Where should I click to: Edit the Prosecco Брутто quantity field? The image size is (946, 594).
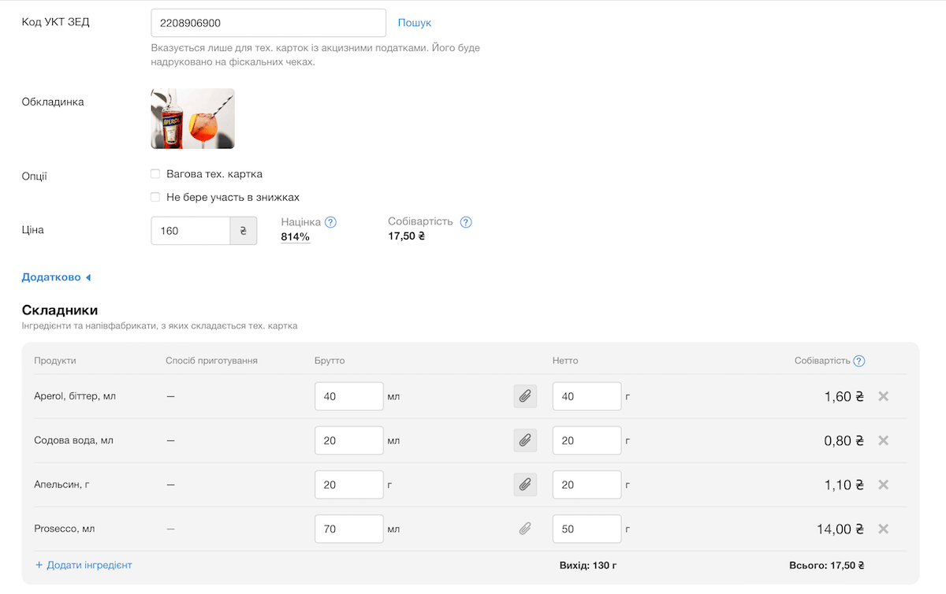tap(348, 529)
